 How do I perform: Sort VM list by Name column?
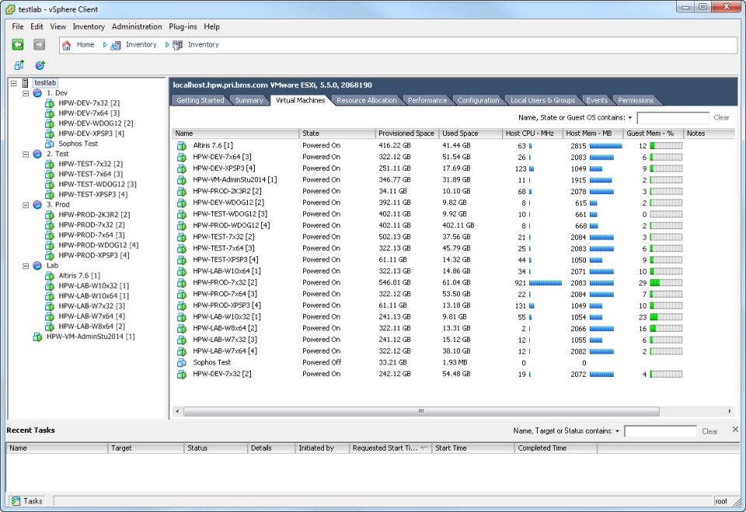[235, 134]
